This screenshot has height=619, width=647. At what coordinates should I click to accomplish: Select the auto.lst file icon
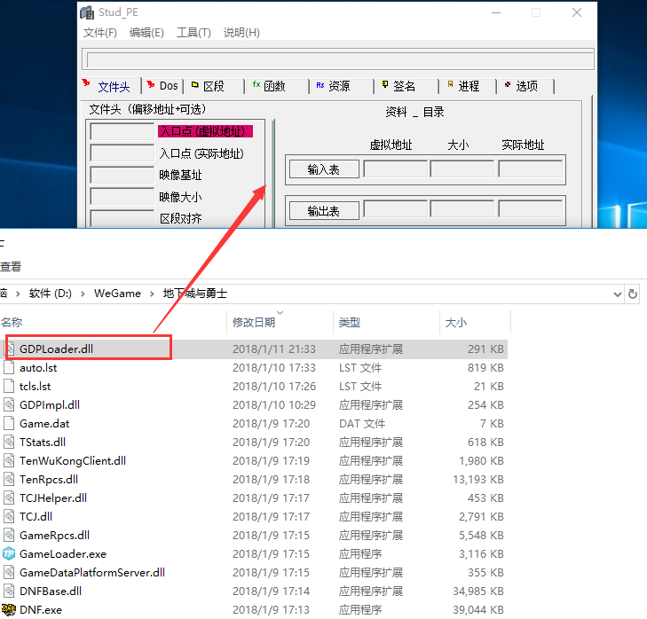click(x=9, y=367)
